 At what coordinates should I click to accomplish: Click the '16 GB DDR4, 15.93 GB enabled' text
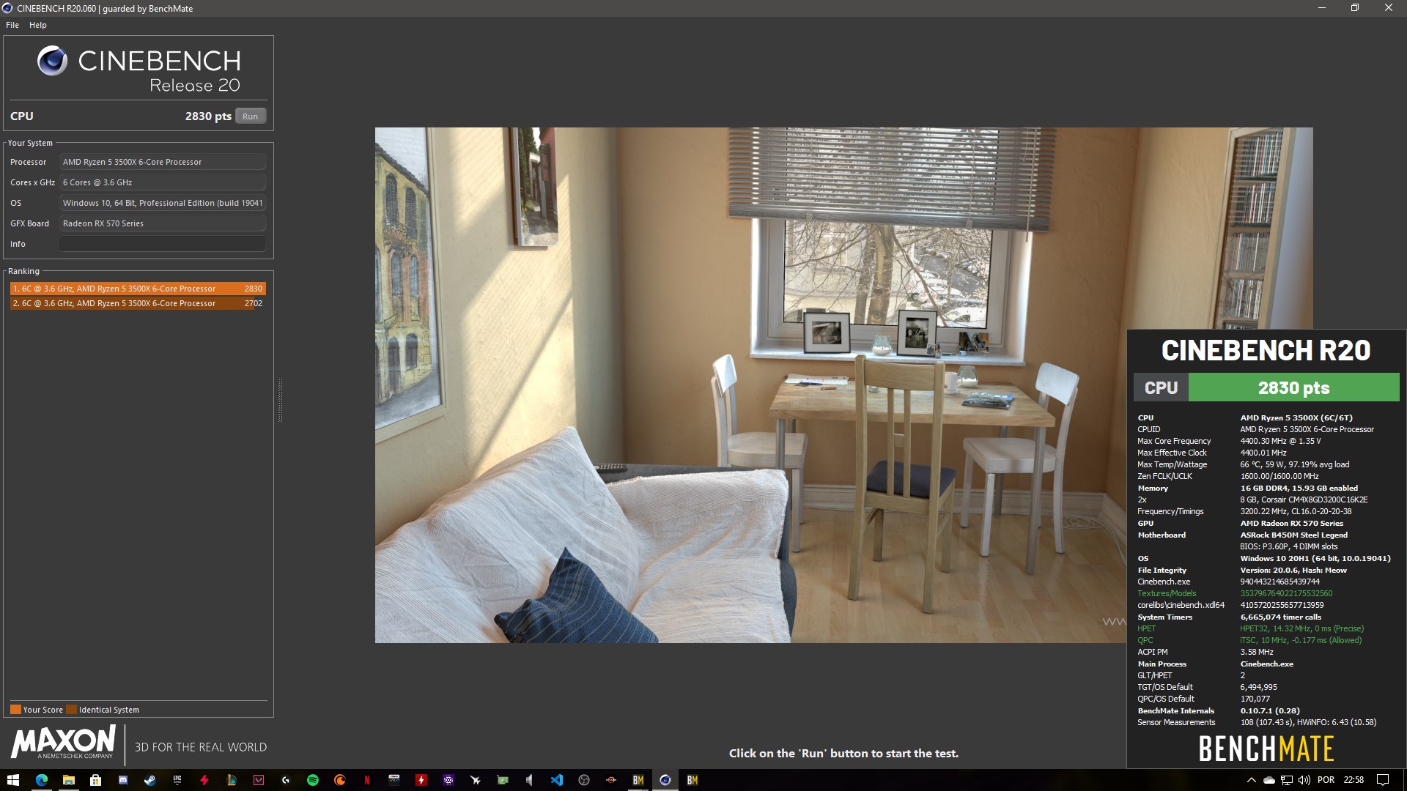(1299, 488)
